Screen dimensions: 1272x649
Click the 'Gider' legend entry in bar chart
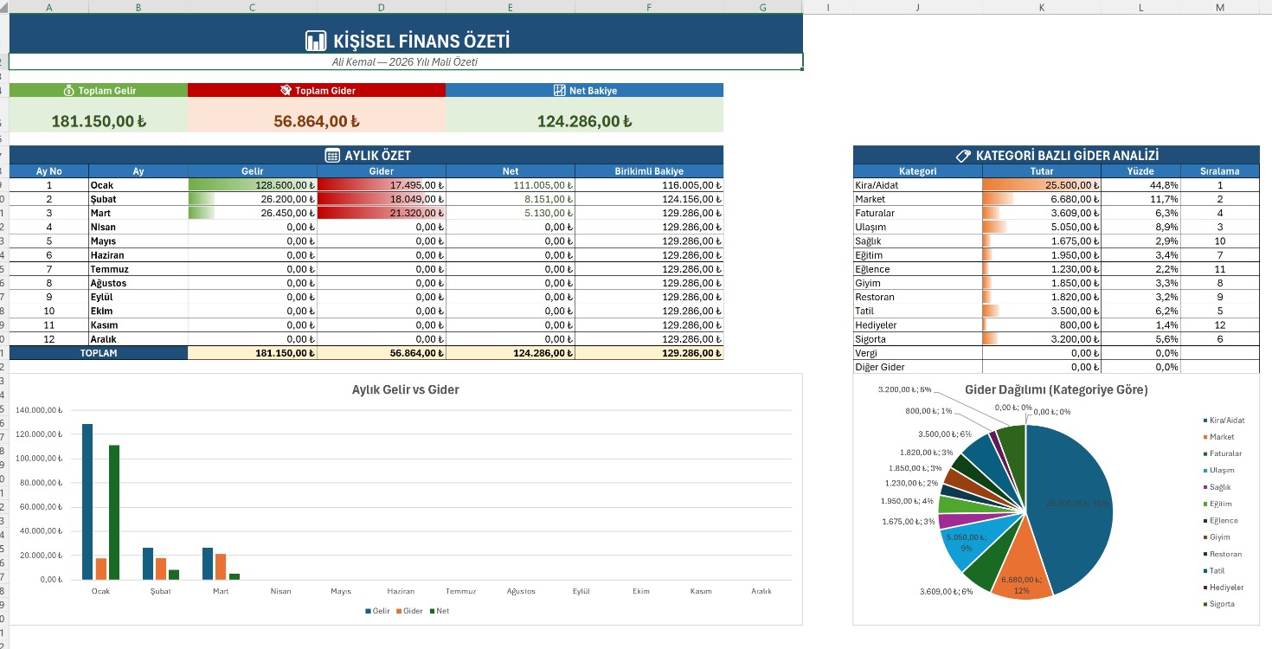point(410,611)
